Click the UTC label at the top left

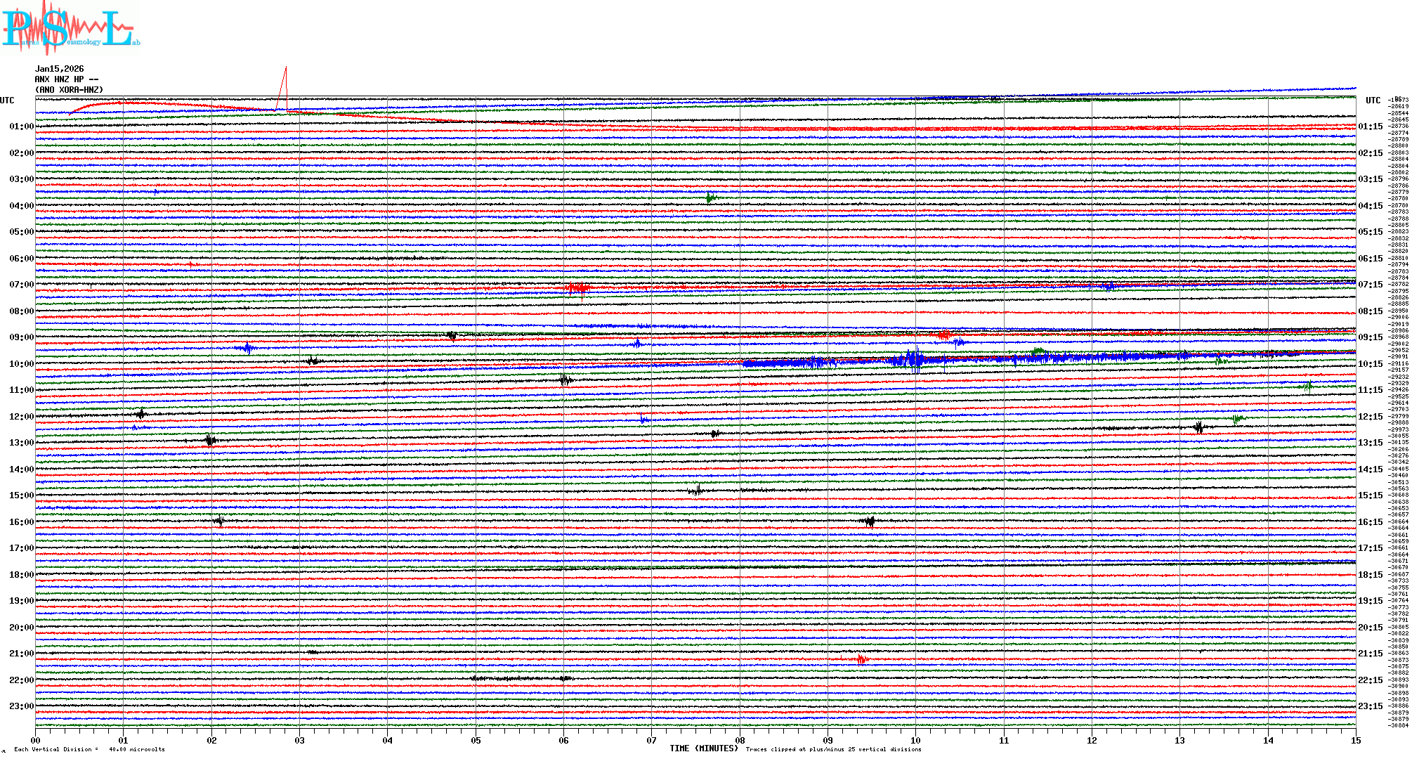tap(7, 100)
